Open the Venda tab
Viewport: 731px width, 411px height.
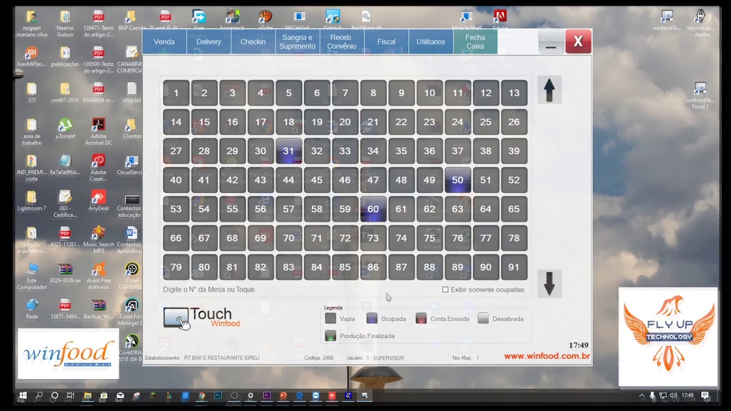164,42
